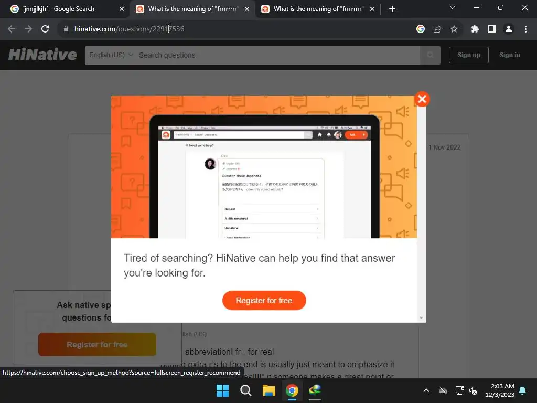Screen dimensions: 537x403
Task: Click the HiNative logo
Action: [42, 55]
